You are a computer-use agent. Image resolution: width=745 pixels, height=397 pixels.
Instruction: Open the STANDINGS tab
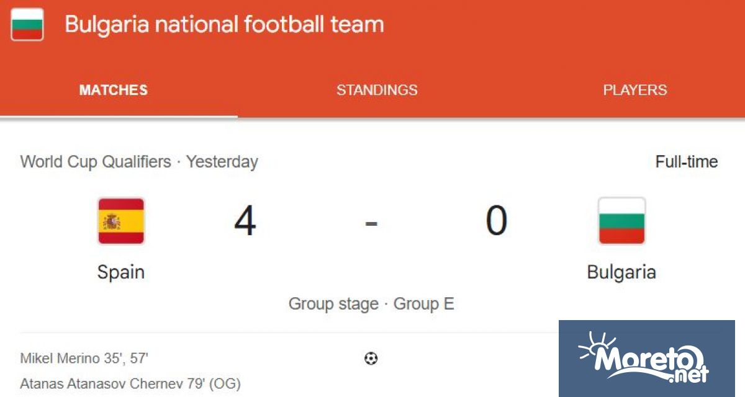click(377, 90)
